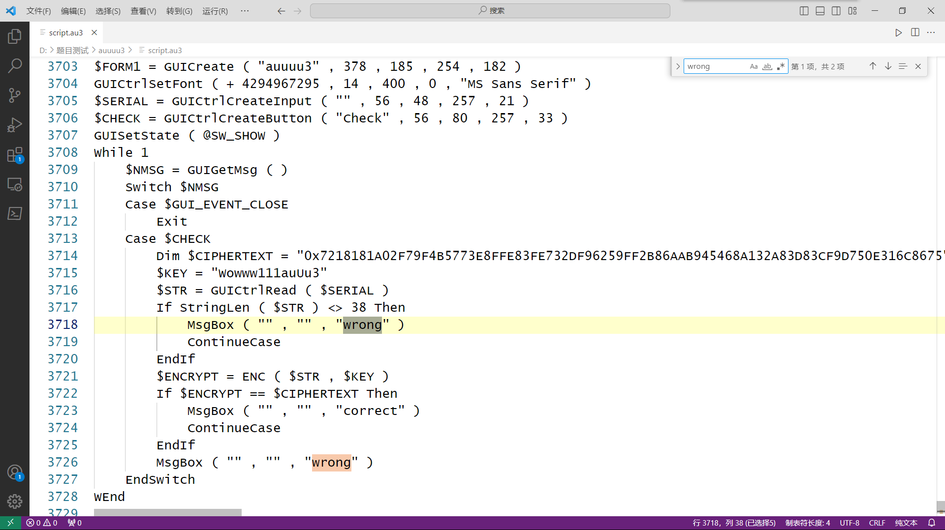Toggle Match Whole Word in find widget

(767, 66)
